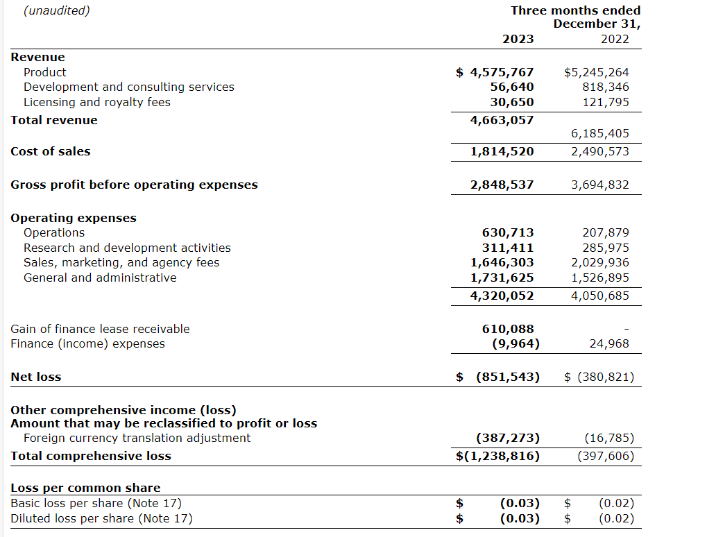This screenshot has height=537, width=707.
Task: Select total revenue 4,663,057
Action: click(502, 120)
